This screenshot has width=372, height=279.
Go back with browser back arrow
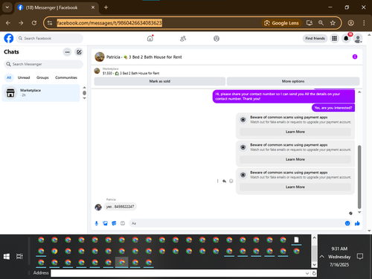(x=8, y=23)
